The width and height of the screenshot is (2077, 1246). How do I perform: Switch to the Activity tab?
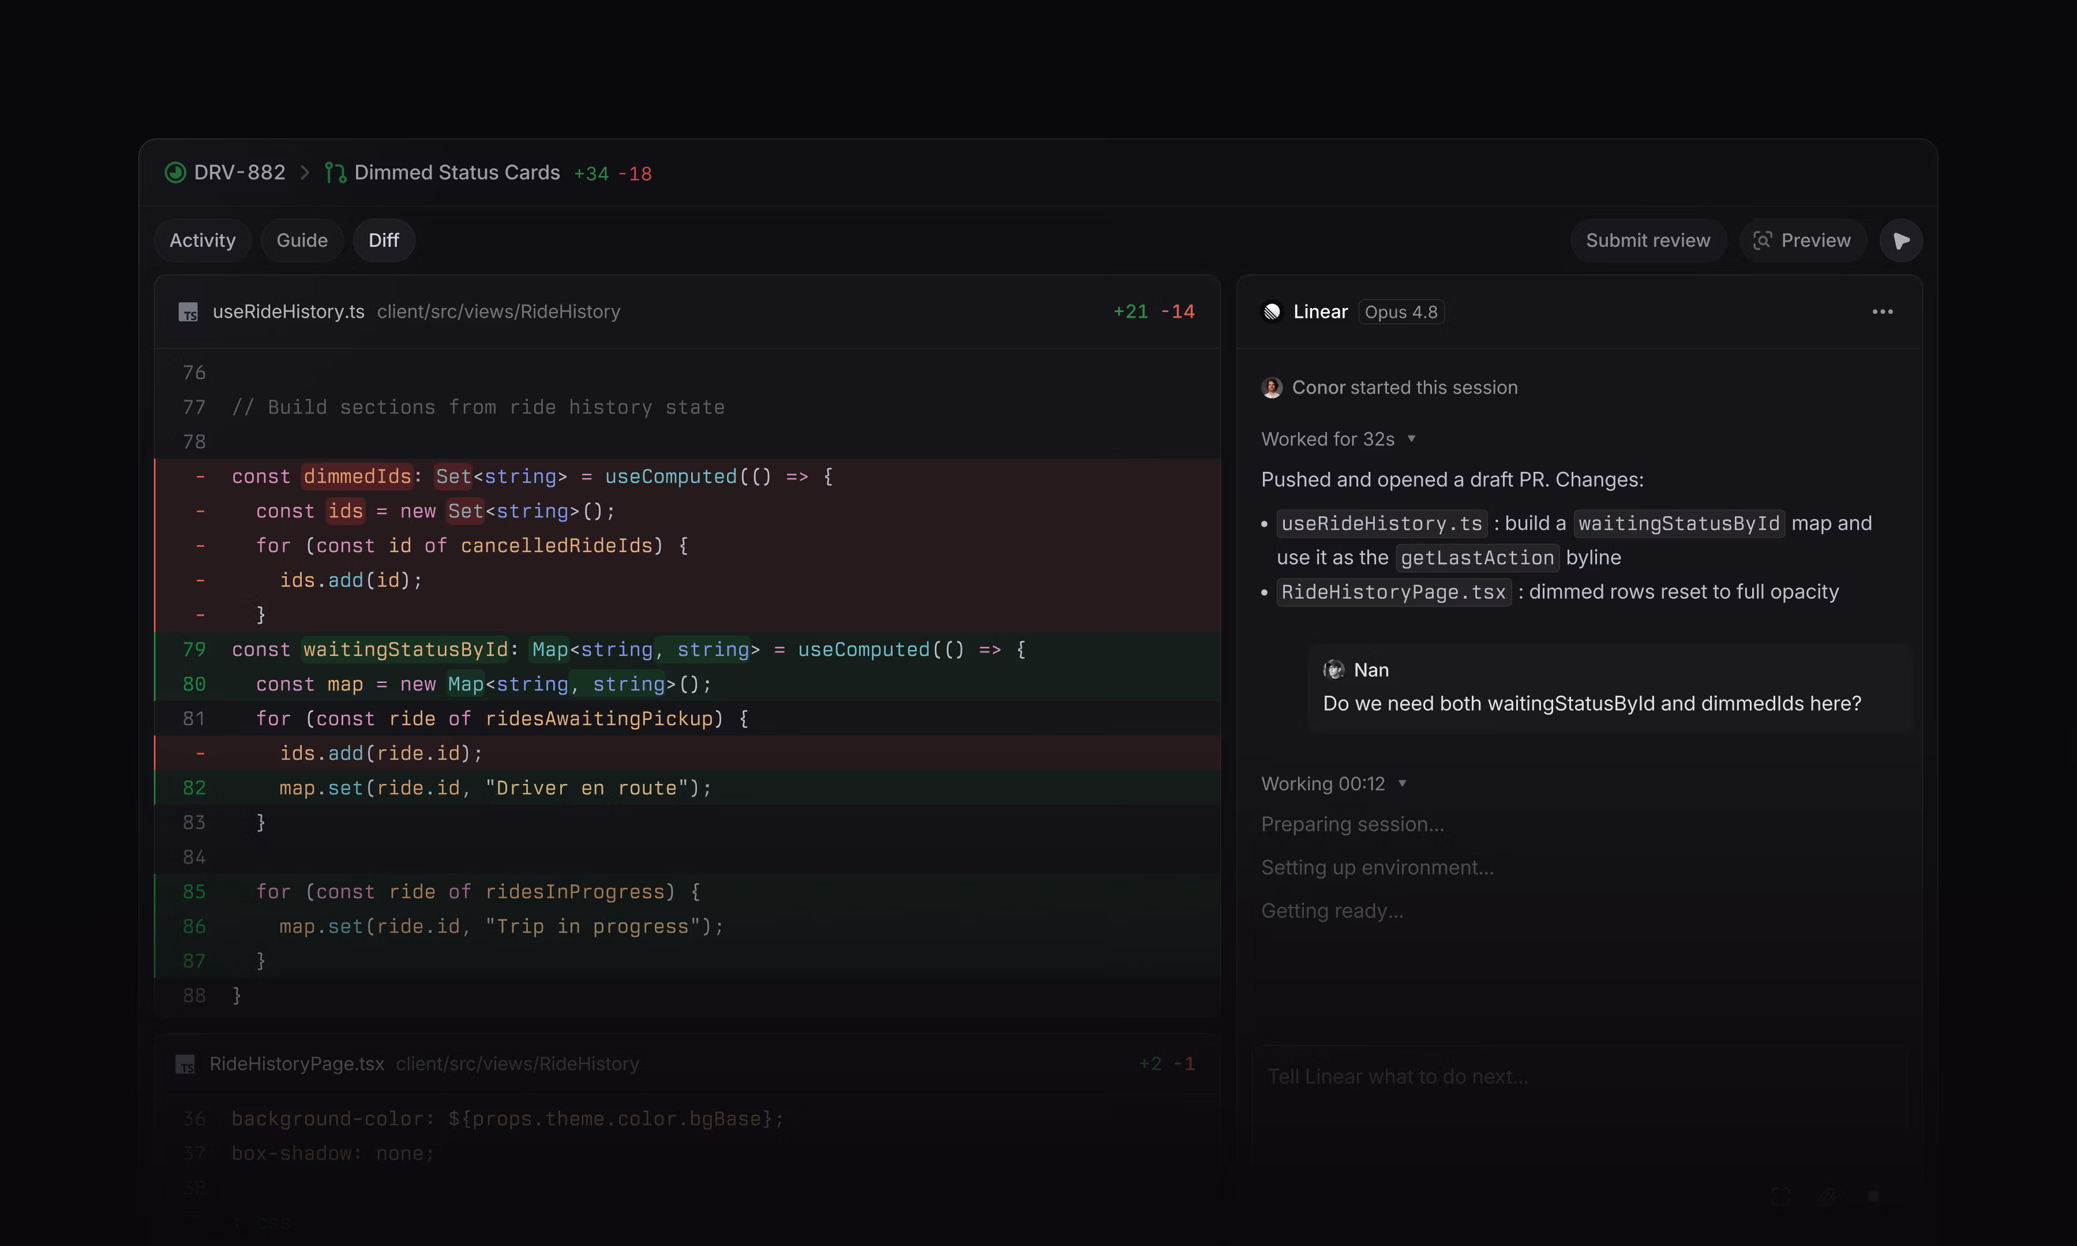click(203, 241)
